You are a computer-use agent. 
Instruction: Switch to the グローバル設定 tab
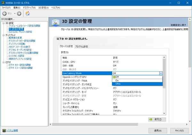click(66, 46)
